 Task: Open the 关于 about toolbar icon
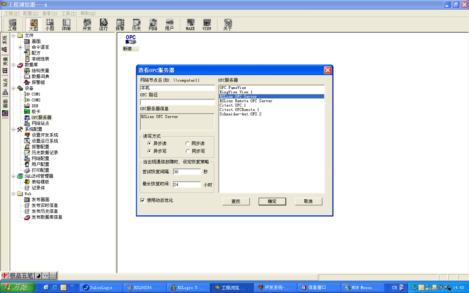click(228, 24)
